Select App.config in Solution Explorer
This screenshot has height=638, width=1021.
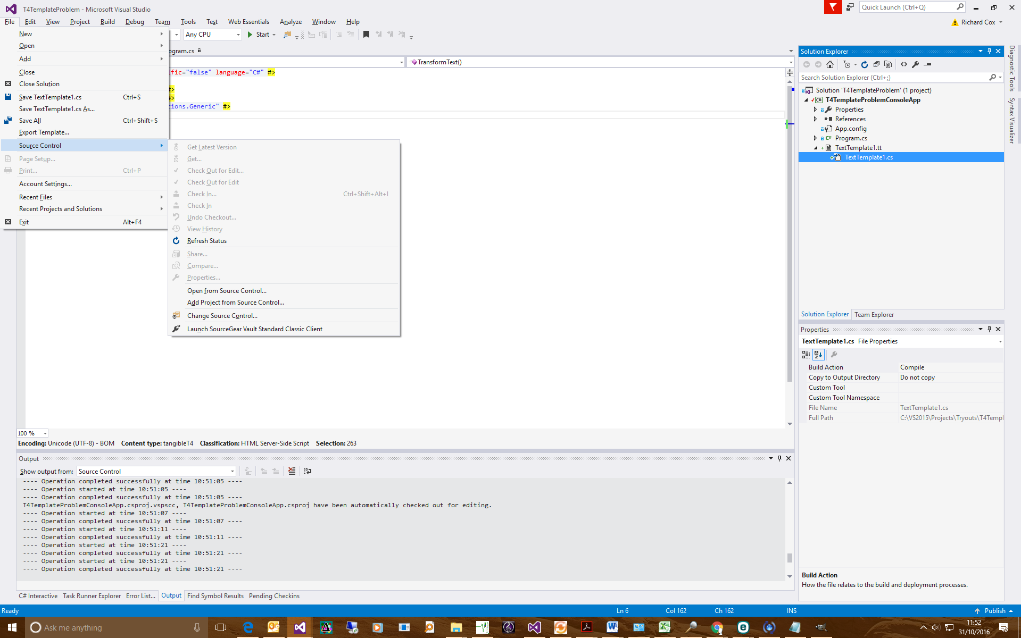851,129
